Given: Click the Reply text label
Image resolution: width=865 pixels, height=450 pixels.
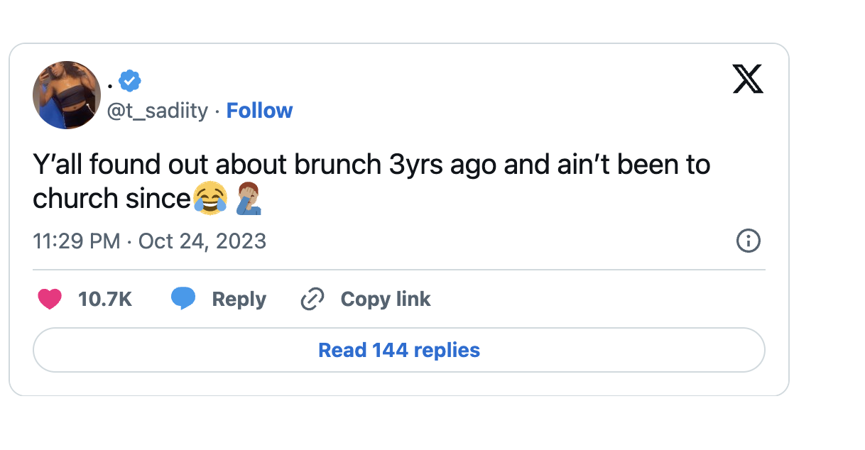Looking at the screenshot, I should point(239,299).
